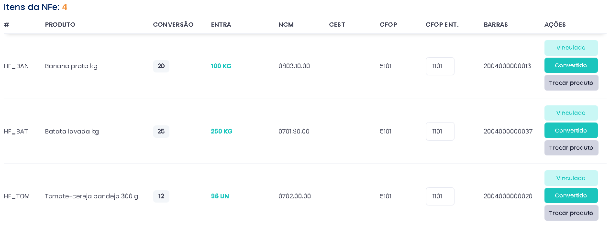
Task: Click Trocar produto for Batata lavada kg
Action: pos(571,148)
